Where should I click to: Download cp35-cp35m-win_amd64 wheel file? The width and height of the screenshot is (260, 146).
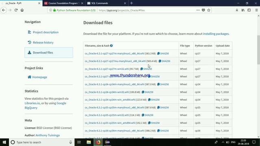(110, 123)
